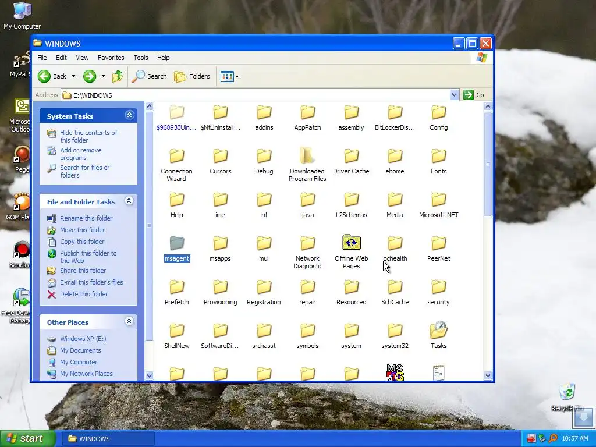The image size is (596, 447).
Task: Go to My Documents in Other Places
Action: tap(74, 350)
